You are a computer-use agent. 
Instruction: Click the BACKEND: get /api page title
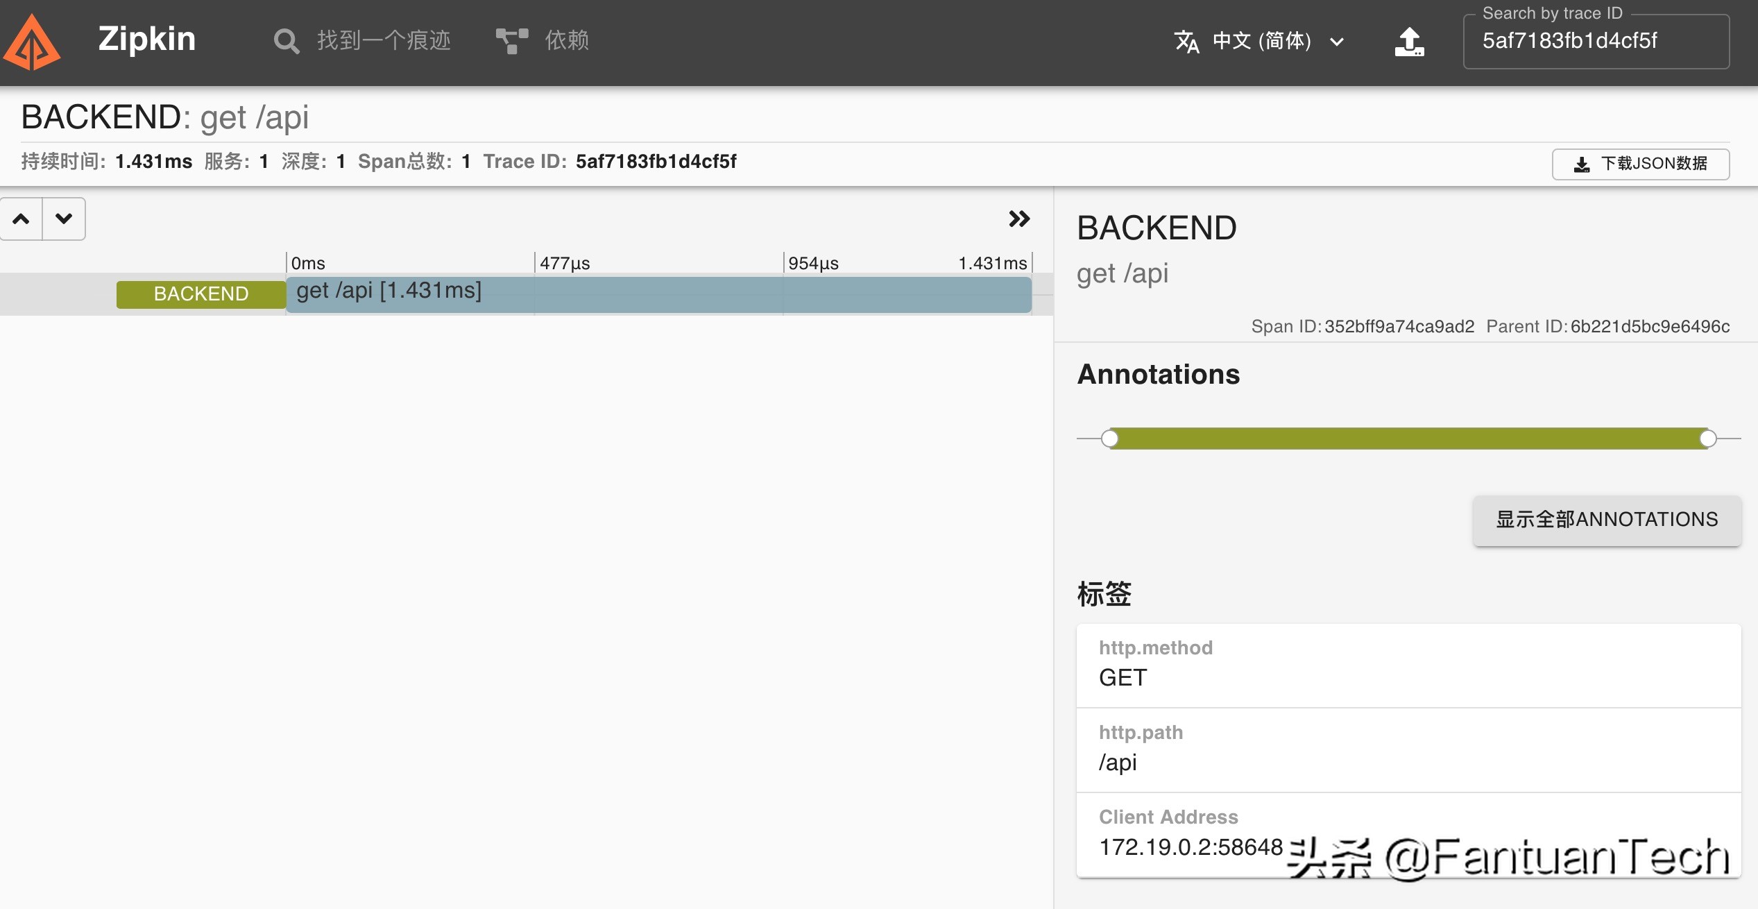(165, 117)
